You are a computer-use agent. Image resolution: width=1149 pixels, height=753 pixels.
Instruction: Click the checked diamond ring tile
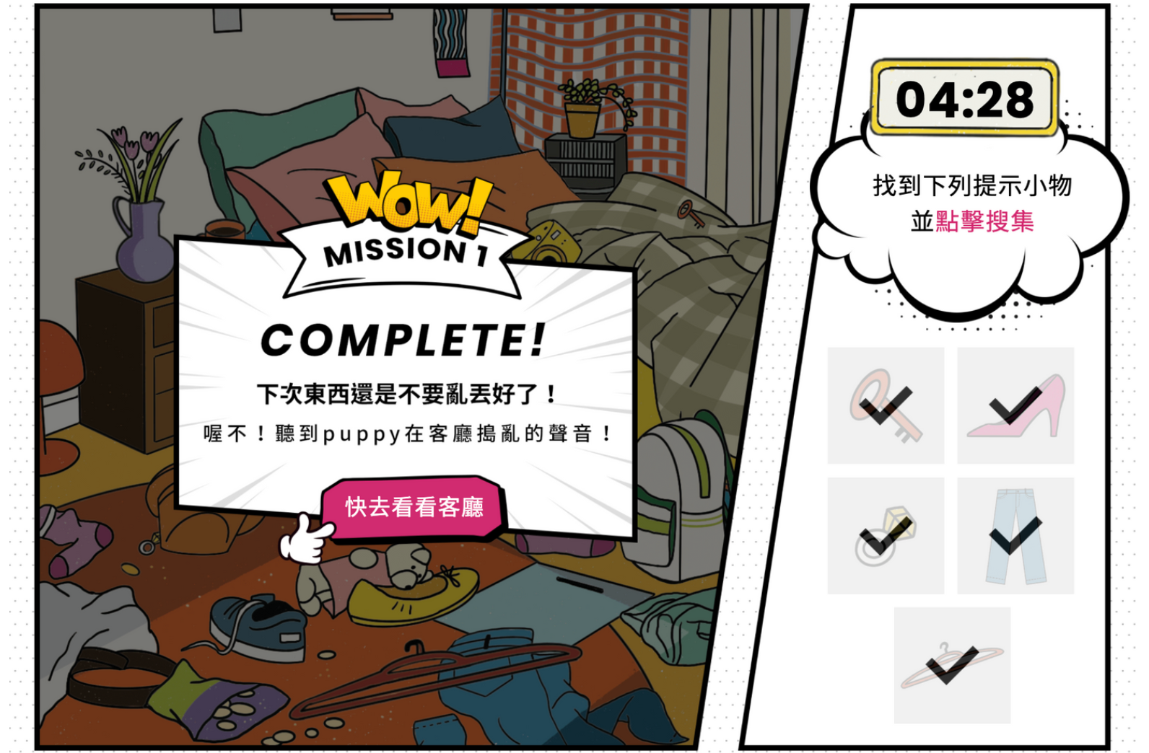(x=886, y=536)
